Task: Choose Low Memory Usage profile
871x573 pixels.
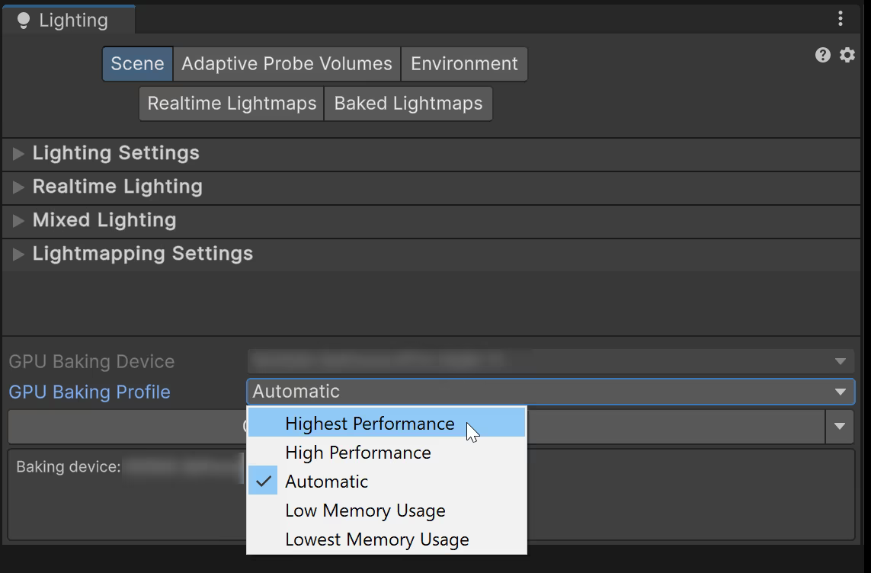Action: (365, 511)
